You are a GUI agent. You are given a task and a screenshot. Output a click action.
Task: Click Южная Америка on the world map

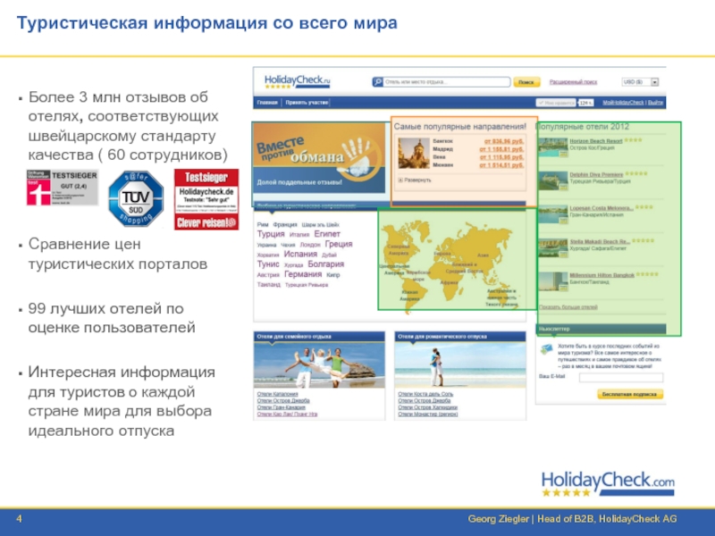click(409, 296)
